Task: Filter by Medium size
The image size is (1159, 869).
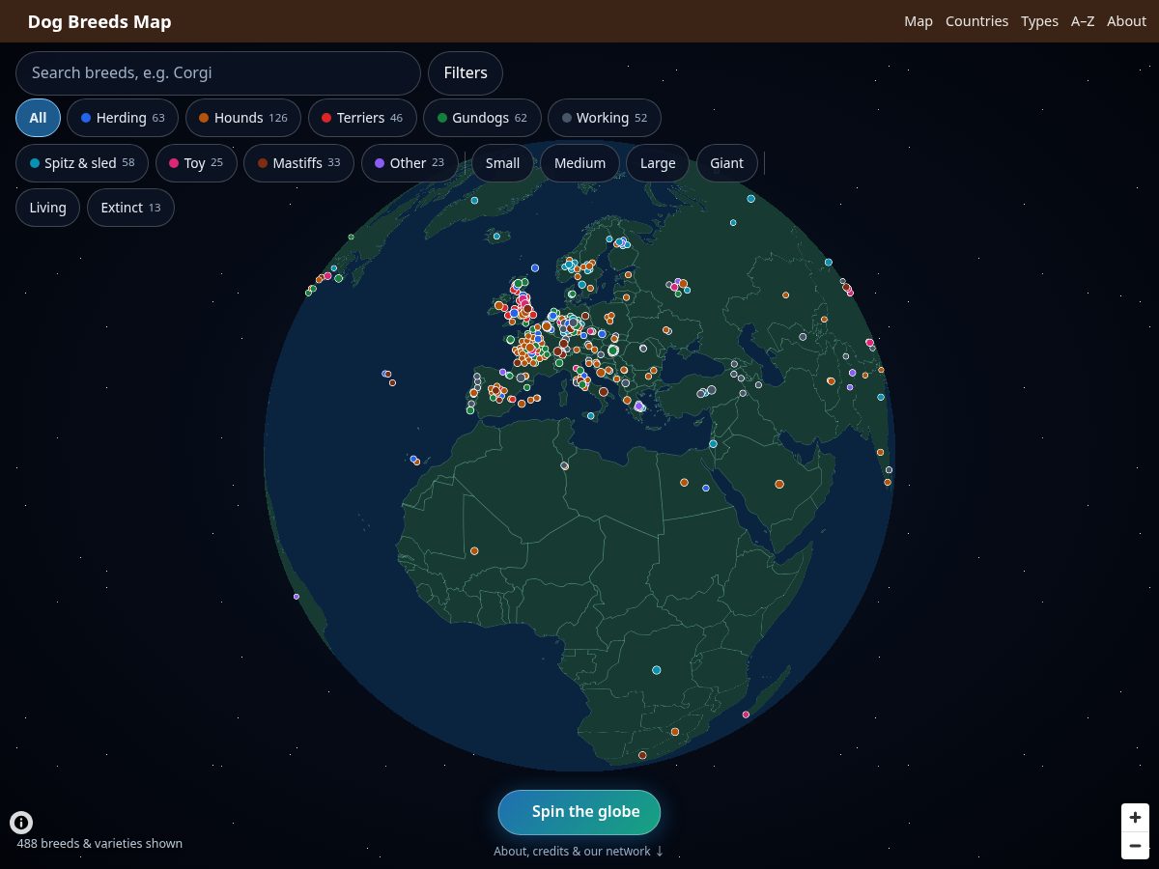Action: (x=579, y=163)
